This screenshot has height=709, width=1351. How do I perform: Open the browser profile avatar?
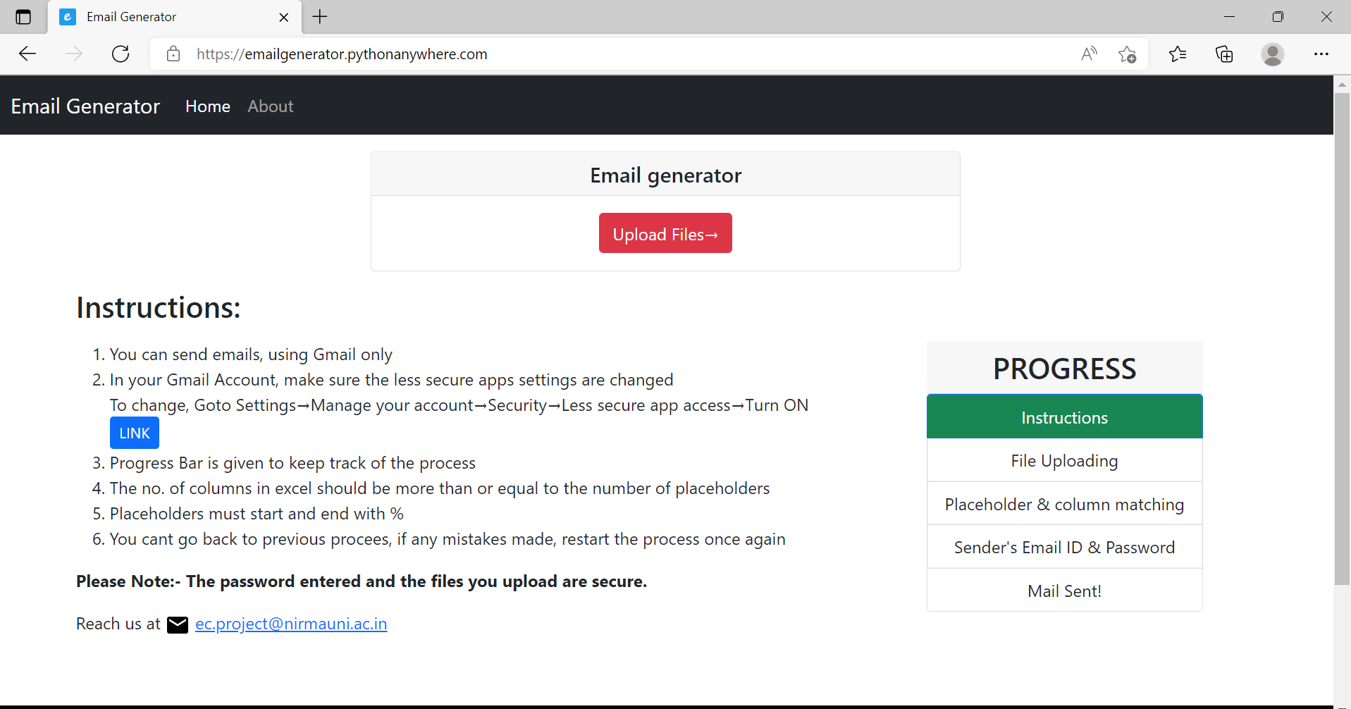click(x=1272, y=54)
